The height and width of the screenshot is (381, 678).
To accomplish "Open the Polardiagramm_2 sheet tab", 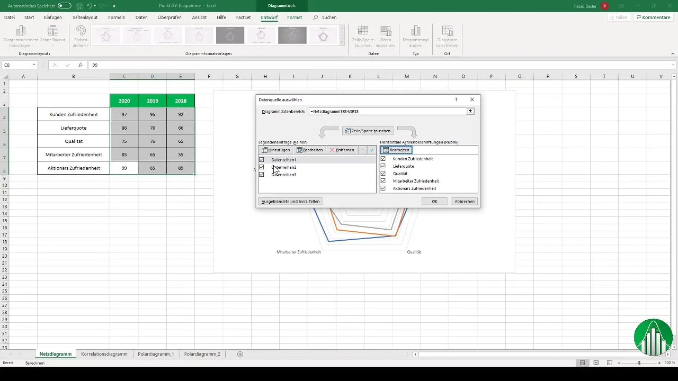I will 202,354.
